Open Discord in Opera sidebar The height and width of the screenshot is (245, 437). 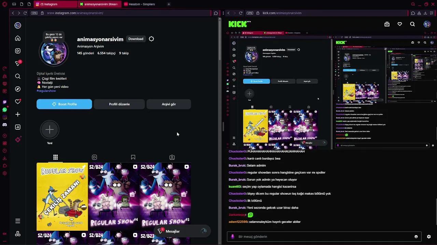click(4, 125)
